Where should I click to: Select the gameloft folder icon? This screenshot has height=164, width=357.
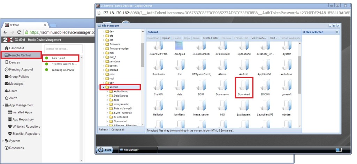[x=287, y=88]
